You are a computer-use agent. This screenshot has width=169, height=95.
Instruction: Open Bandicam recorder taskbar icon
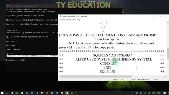tap(72, 93)
